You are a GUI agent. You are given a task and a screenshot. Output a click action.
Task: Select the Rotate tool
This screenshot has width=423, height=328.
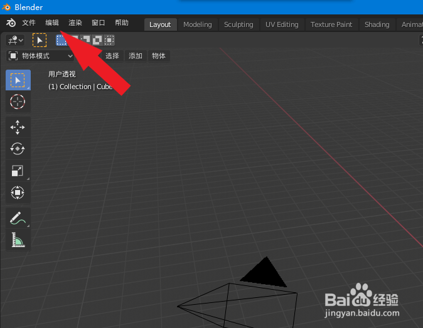[x=18, y=149]
